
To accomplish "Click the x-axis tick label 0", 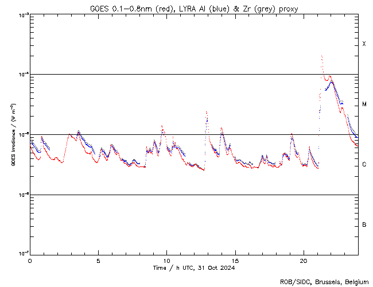I will click(x=30, y=260).
